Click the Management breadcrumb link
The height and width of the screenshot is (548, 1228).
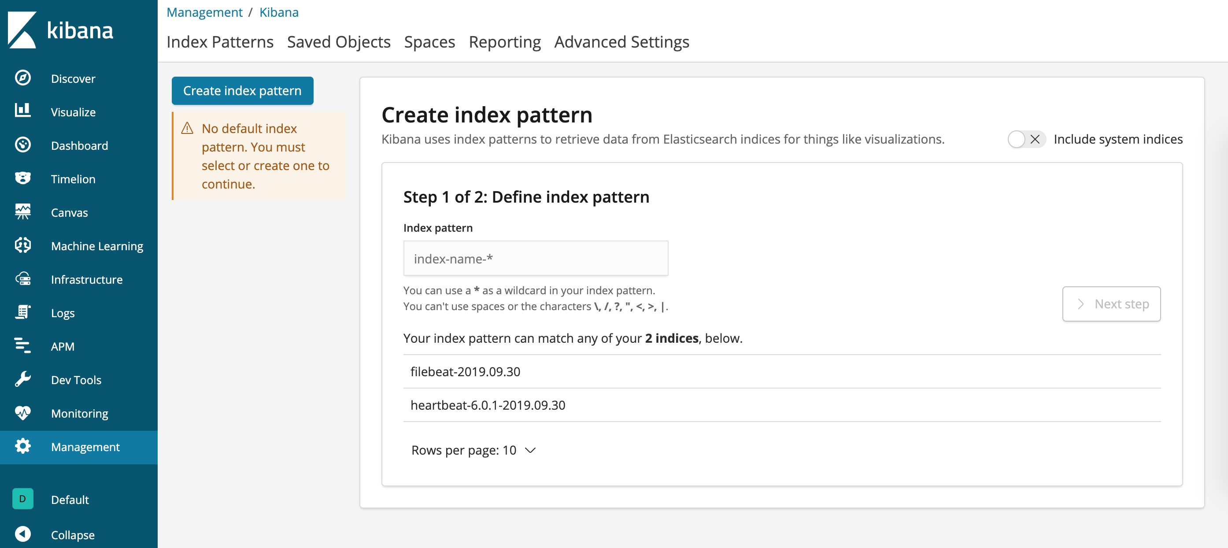click(204, 12)
